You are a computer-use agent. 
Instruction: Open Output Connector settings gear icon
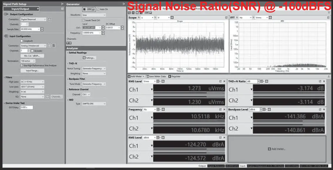point(49,19)
